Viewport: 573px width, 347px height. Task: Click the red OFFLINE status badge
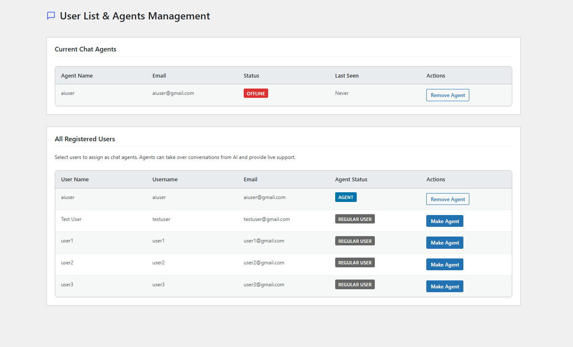256,93
